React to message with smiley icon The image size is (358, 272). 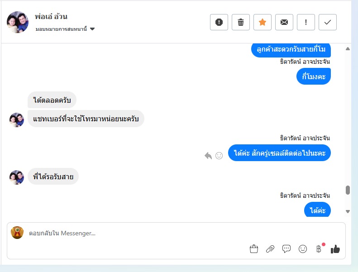tap(219, 156)
